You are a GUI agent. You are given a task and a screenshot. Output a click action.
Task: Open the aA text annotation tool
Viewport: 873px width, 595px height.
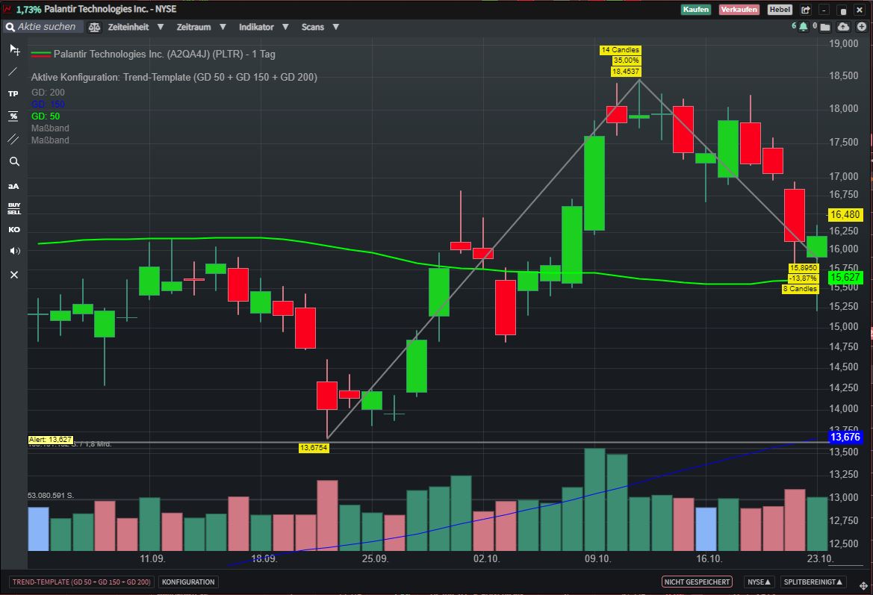[13, 186]
